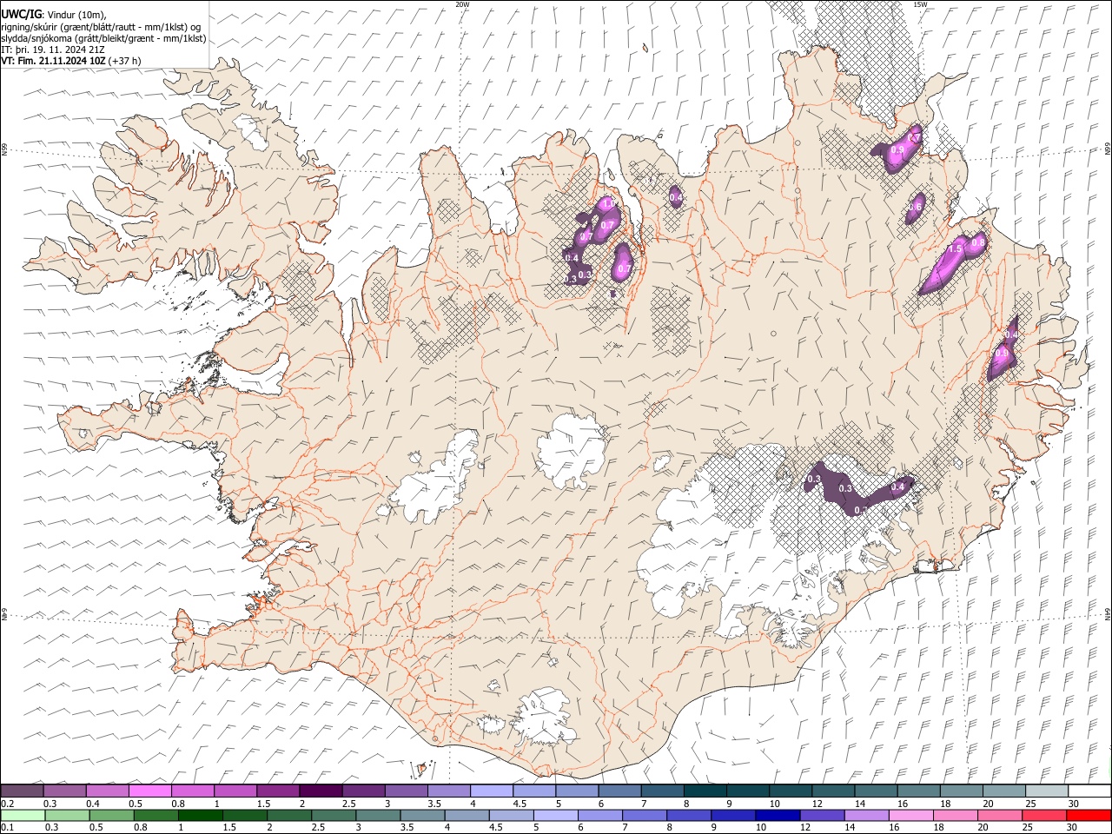The image size is (1112, 834).
Task: Click the '15W' longitude label at the top edge
Action: point(921,4)
